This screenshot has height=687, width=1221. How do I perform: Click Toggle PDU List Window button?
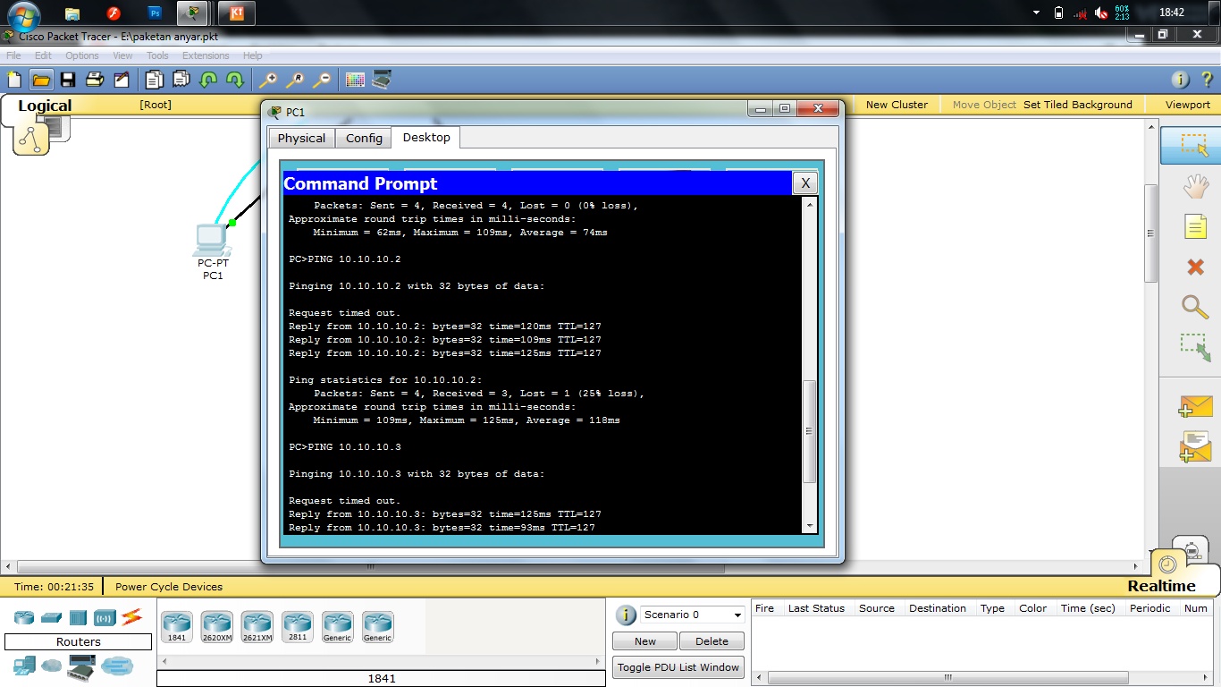[678, 667]
